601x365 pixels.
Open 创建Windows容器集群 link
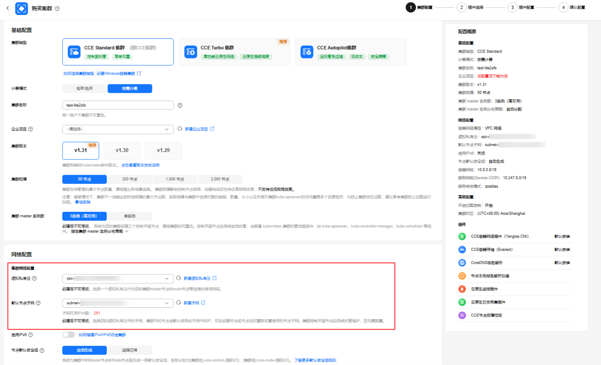[x=116, y=73]
